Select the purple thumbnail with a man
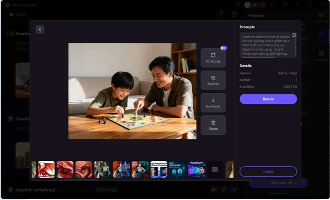The image size is (330, 200). point(196,169)
